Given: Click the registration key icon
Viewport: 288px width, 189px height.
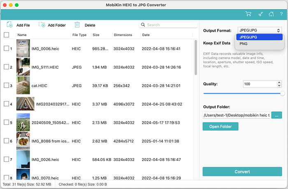Looking at the screenshot, I should click(x=260, y=14).
